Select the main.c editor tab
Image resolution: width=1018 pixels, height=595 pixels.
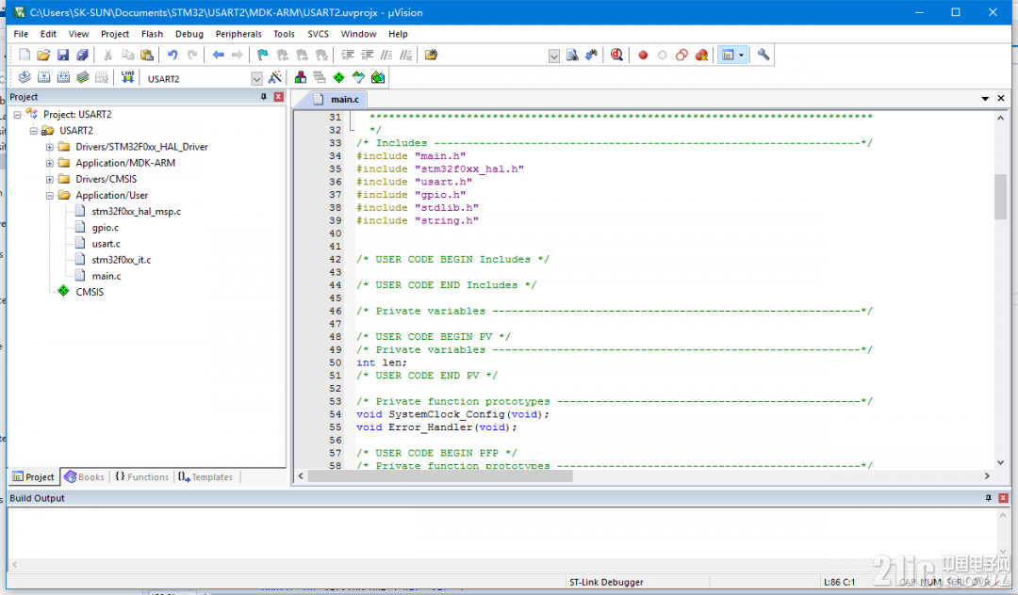click(x=337, y=99)
